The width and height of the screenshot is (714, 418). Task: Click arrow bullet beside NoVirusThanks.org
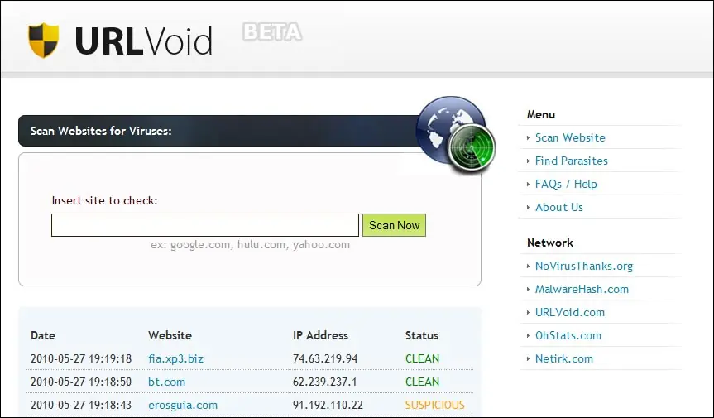pos(528,266)
